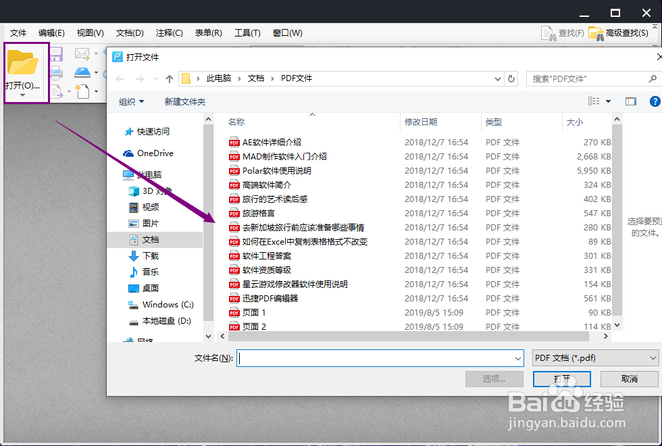Click the Help question mark icon in the dialog
The image size is (662, 446).
[x=654, y=101]
